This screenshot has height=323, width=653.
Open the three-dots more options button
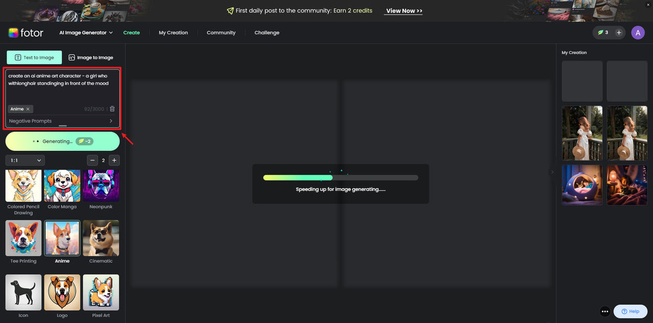click(605, 311)
